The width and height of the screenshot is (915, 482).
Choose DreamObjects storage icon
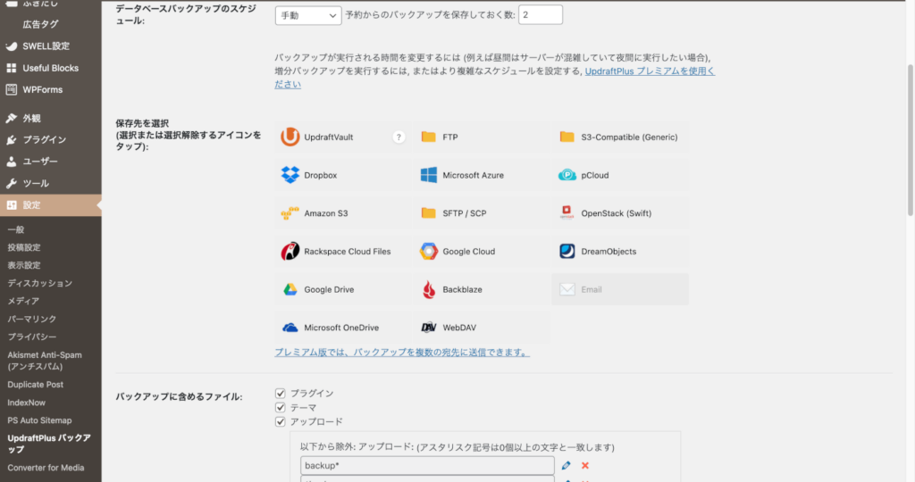point(567,251)
